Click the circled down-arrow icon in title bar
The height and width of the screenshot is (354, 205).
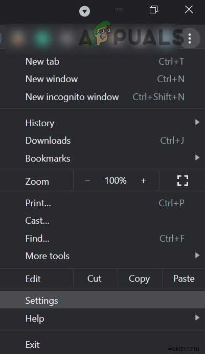[85, 11]
